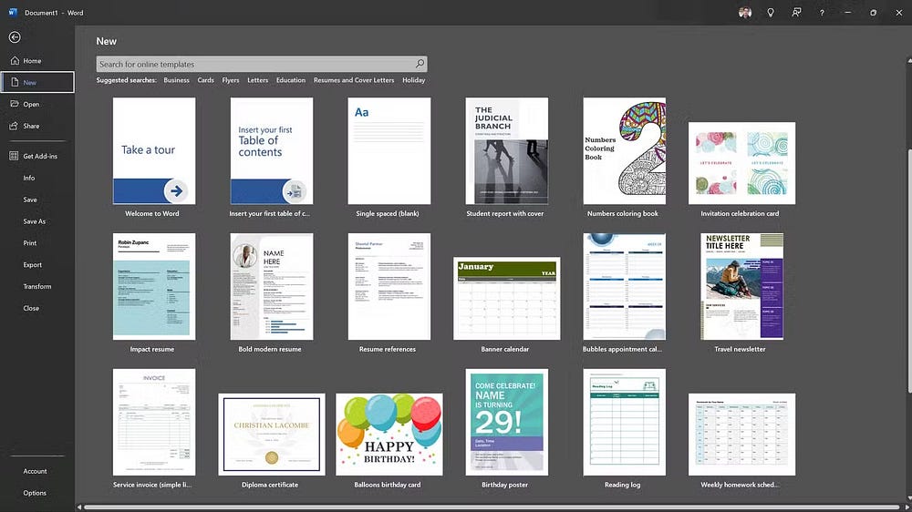Image resolution: width=912 pixels, height=512 pixels.
Task: Click the lightbulb ideas icon
Action: pyautogui.click(x=770, y=12)
